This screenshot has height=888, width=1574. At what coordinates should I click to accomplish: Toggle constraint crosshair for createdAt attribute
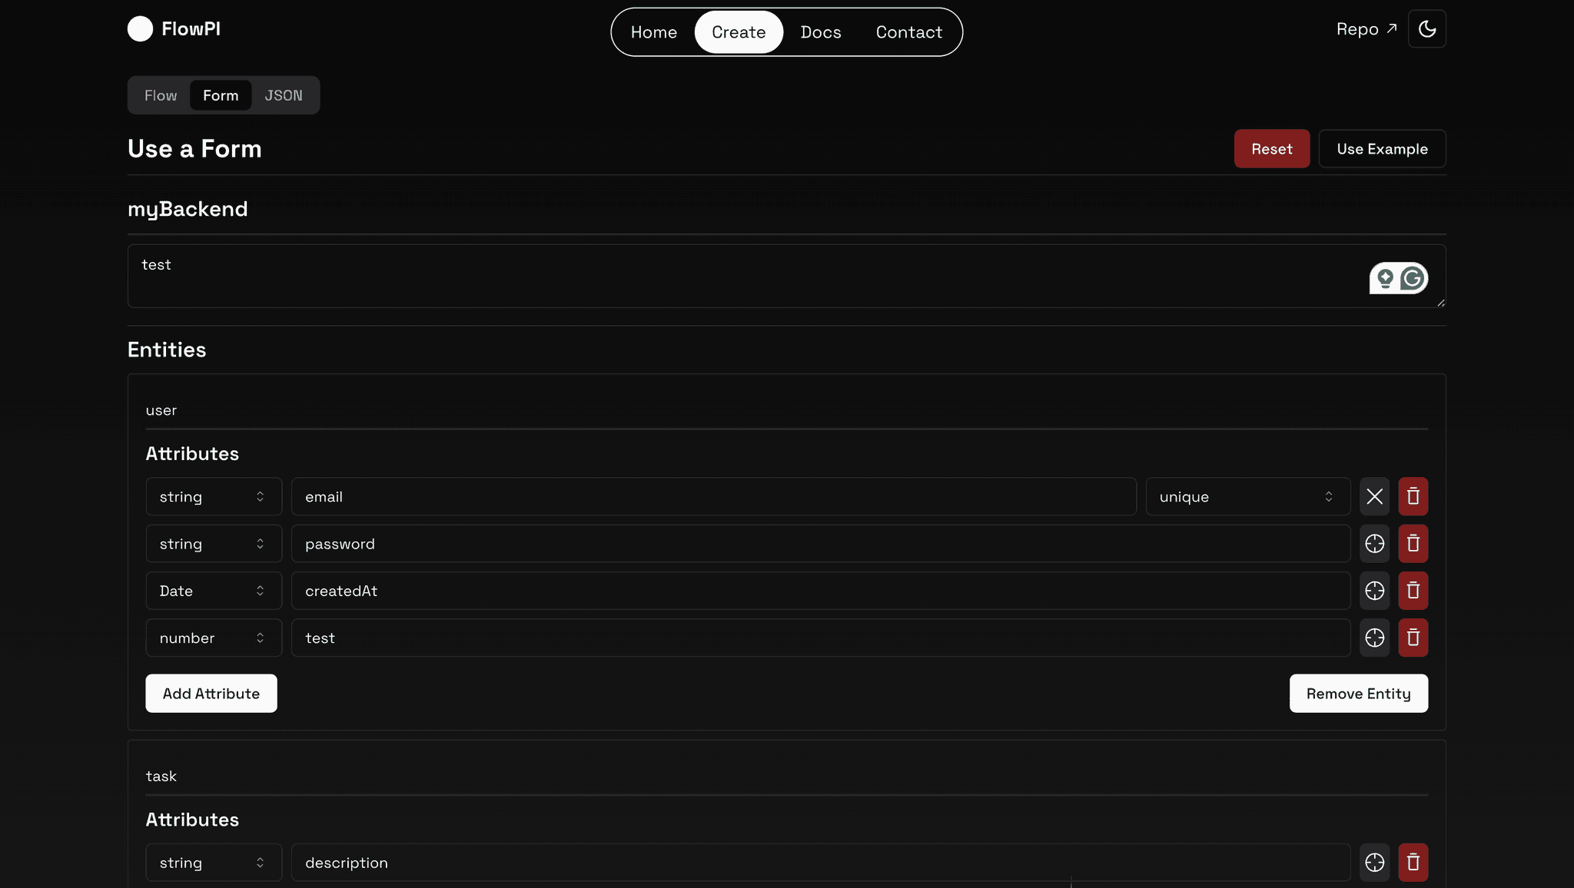(1374, 591)
